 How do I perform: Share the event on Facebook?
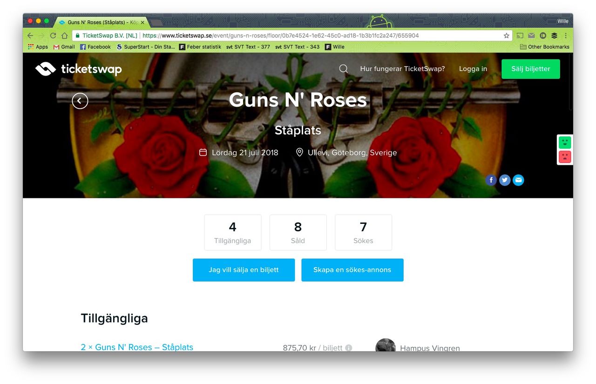491,180
